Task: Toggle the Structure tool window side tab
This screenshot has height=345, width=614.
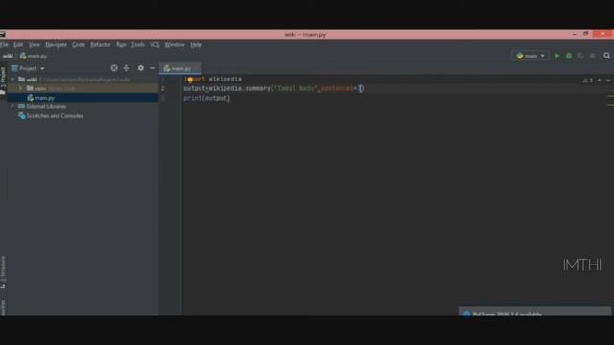Action: coord(3,272)
